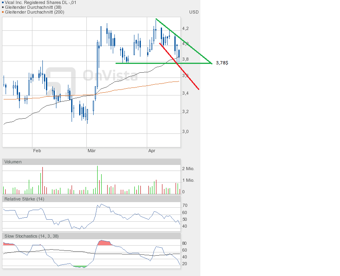
Task: Click the tallest green volume bar in early March
Action: pyautogui.click(x=97, y=180)
